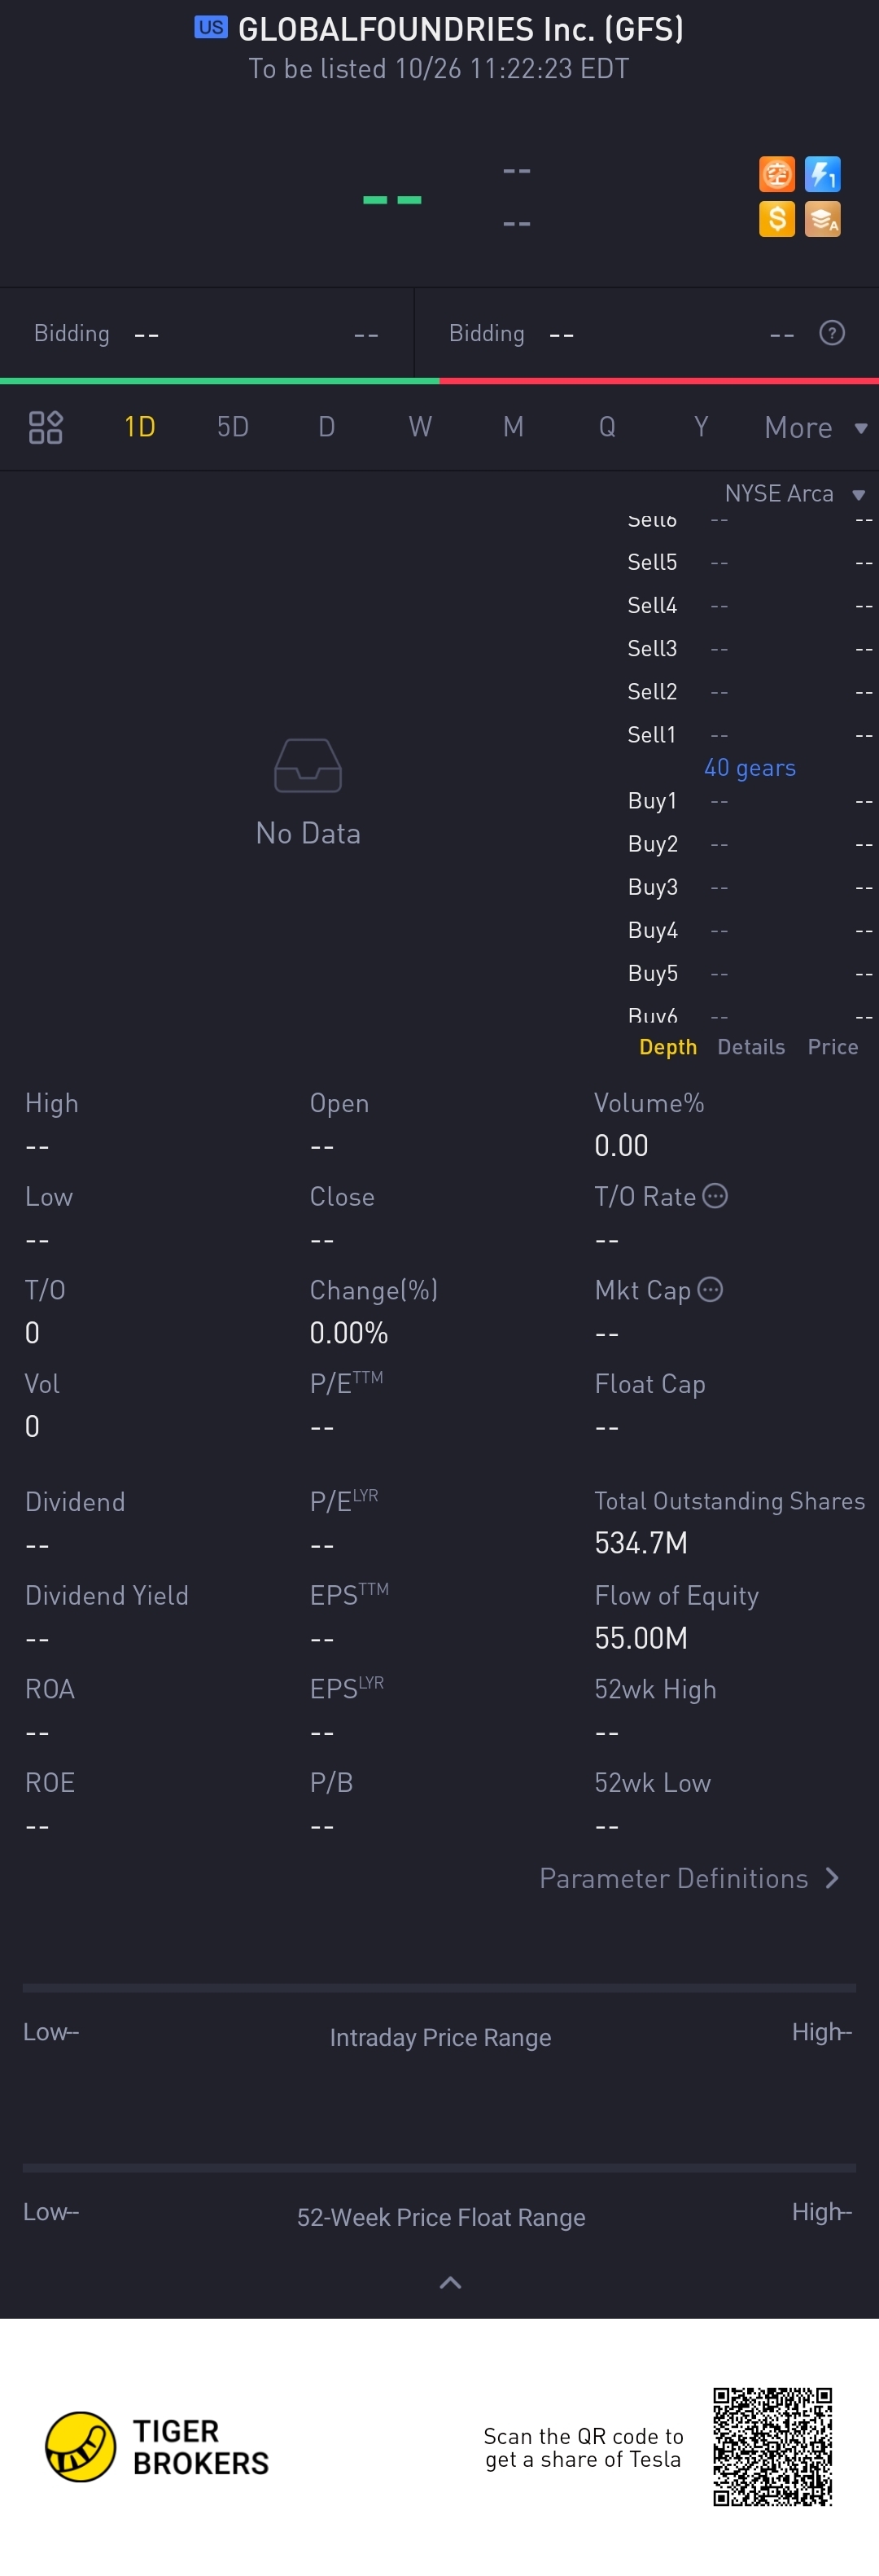Show T/O Rate info icon
The image size is (879, 2576).
tap(715, 1196)
